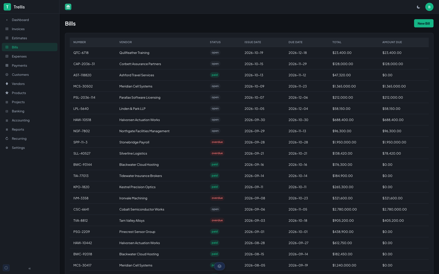Create a New Bill
Image resolution: width=439 pixels, height=274 pixels.
click(x=424, y=23)
